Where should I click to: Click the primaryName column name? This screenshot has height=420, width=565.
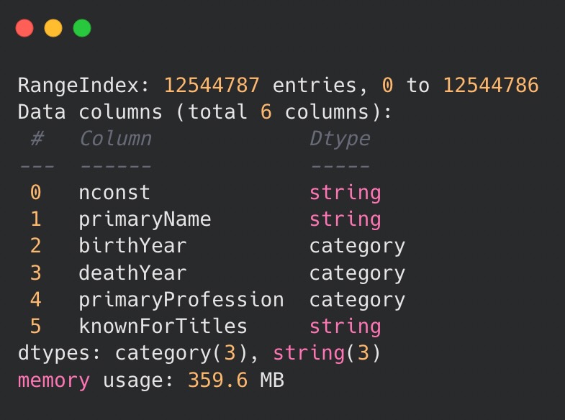click(x=145, y=219)
